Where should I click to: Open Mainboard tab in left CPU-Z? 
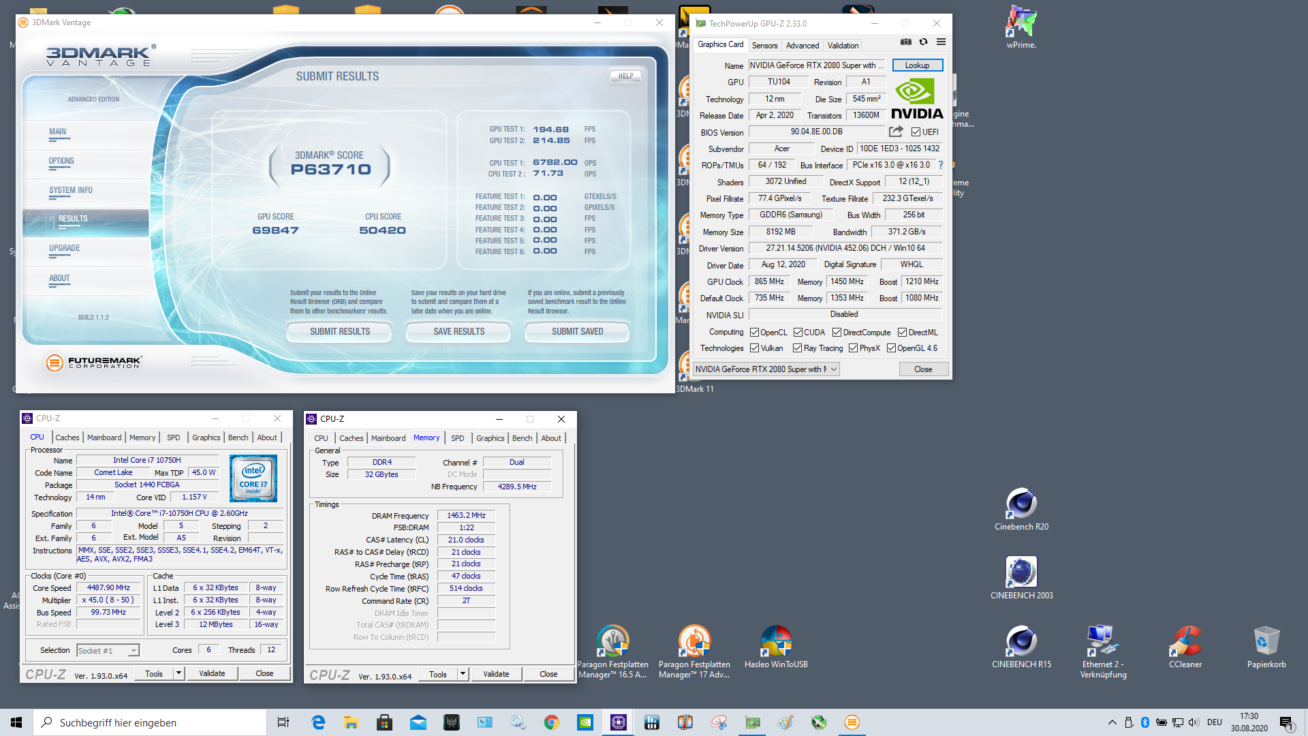click(x=104, y=438)
